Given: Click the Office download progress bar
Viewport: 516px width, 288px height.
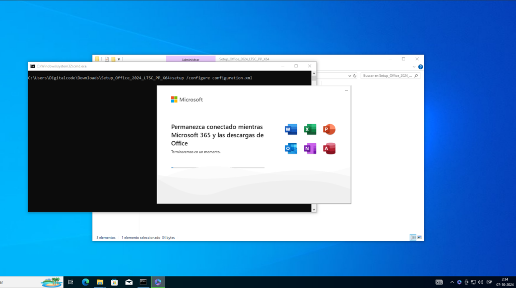Looking at the screenshot, I should [x=218, y=167].
